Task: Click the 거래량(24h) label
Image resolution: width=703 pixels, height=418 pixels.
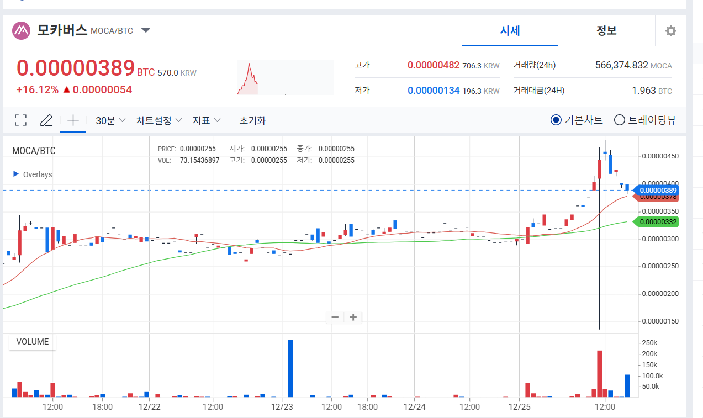Action: click(534, 65)
